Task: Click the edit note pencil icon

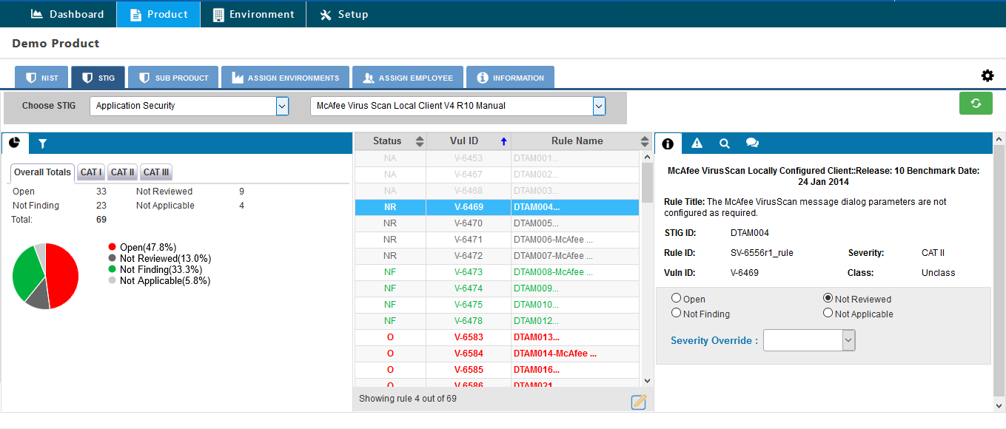Action: click(x=638, y=402)
